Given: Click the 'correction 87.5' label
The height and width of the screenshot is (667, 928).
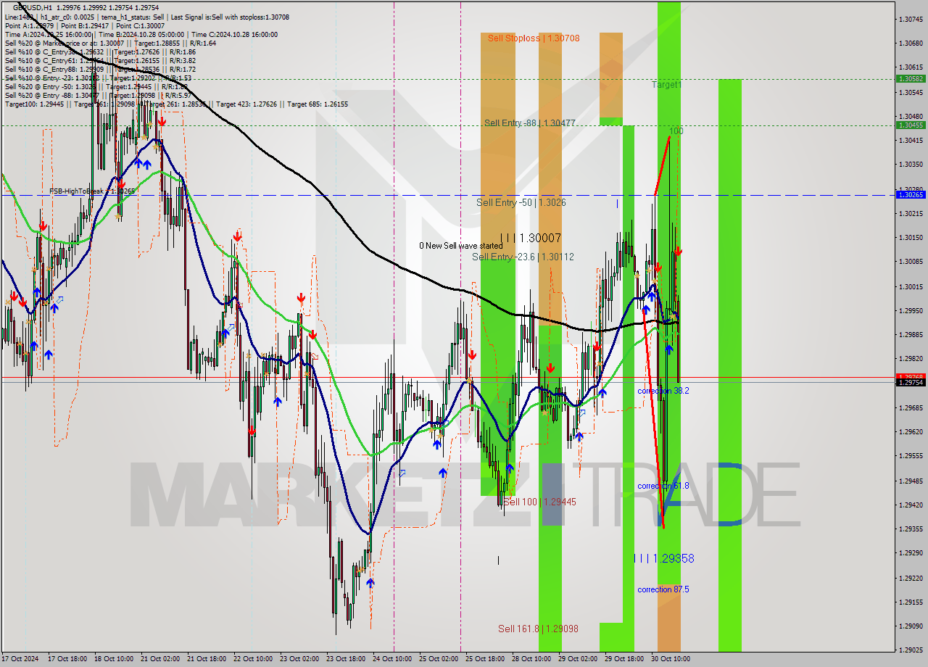Looking at the screenshot, I should (663, 589).
